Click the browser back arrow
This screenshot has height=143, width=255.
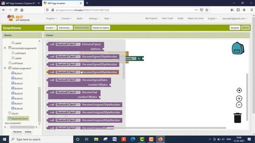[x=4, y=10]
